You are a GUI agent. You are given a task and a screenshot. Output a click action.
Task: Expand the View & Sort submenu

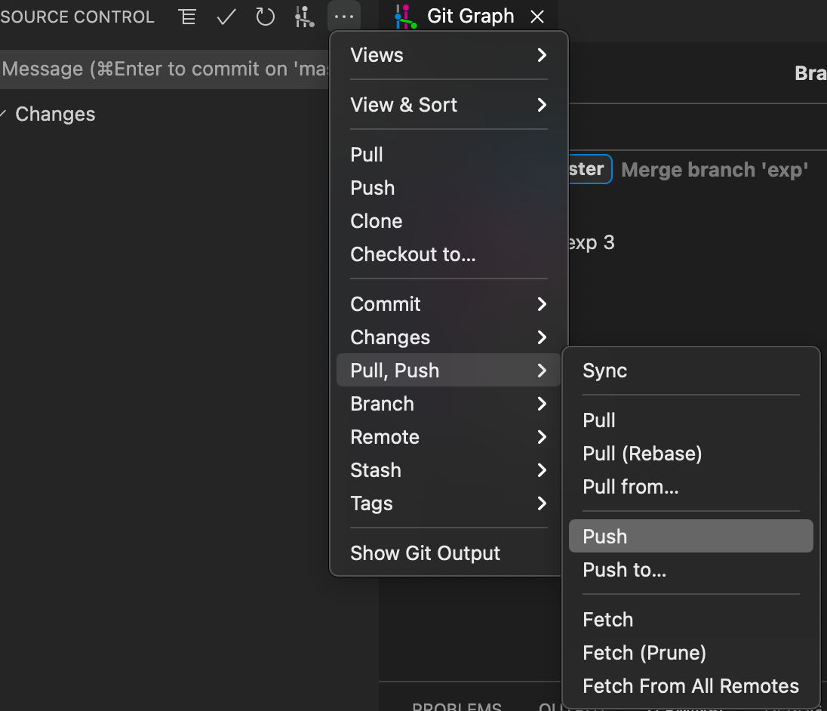[x=448, y=104]
